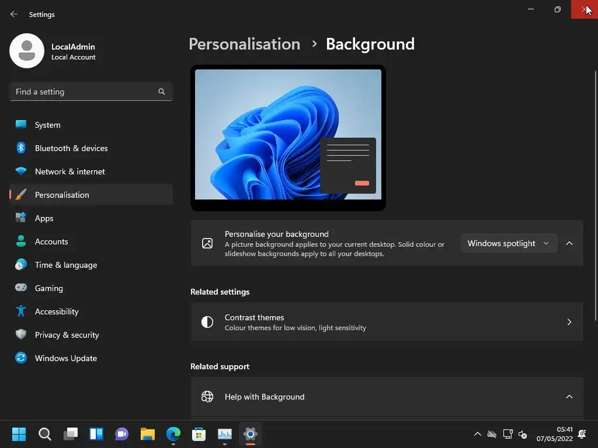This screenshot has height=448, width=598.
Task: Minimize the Settings window
Action: pyautogui.click(x=530, y=9)
